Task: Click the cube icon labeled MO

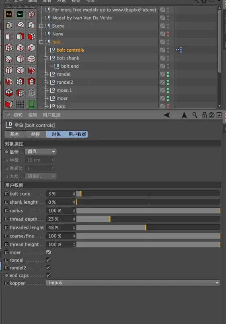Action: [31, 70]
